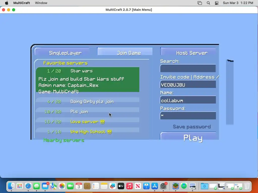Open Apple News in dock
Screen dimensions: 258x193
pos(138,186)
